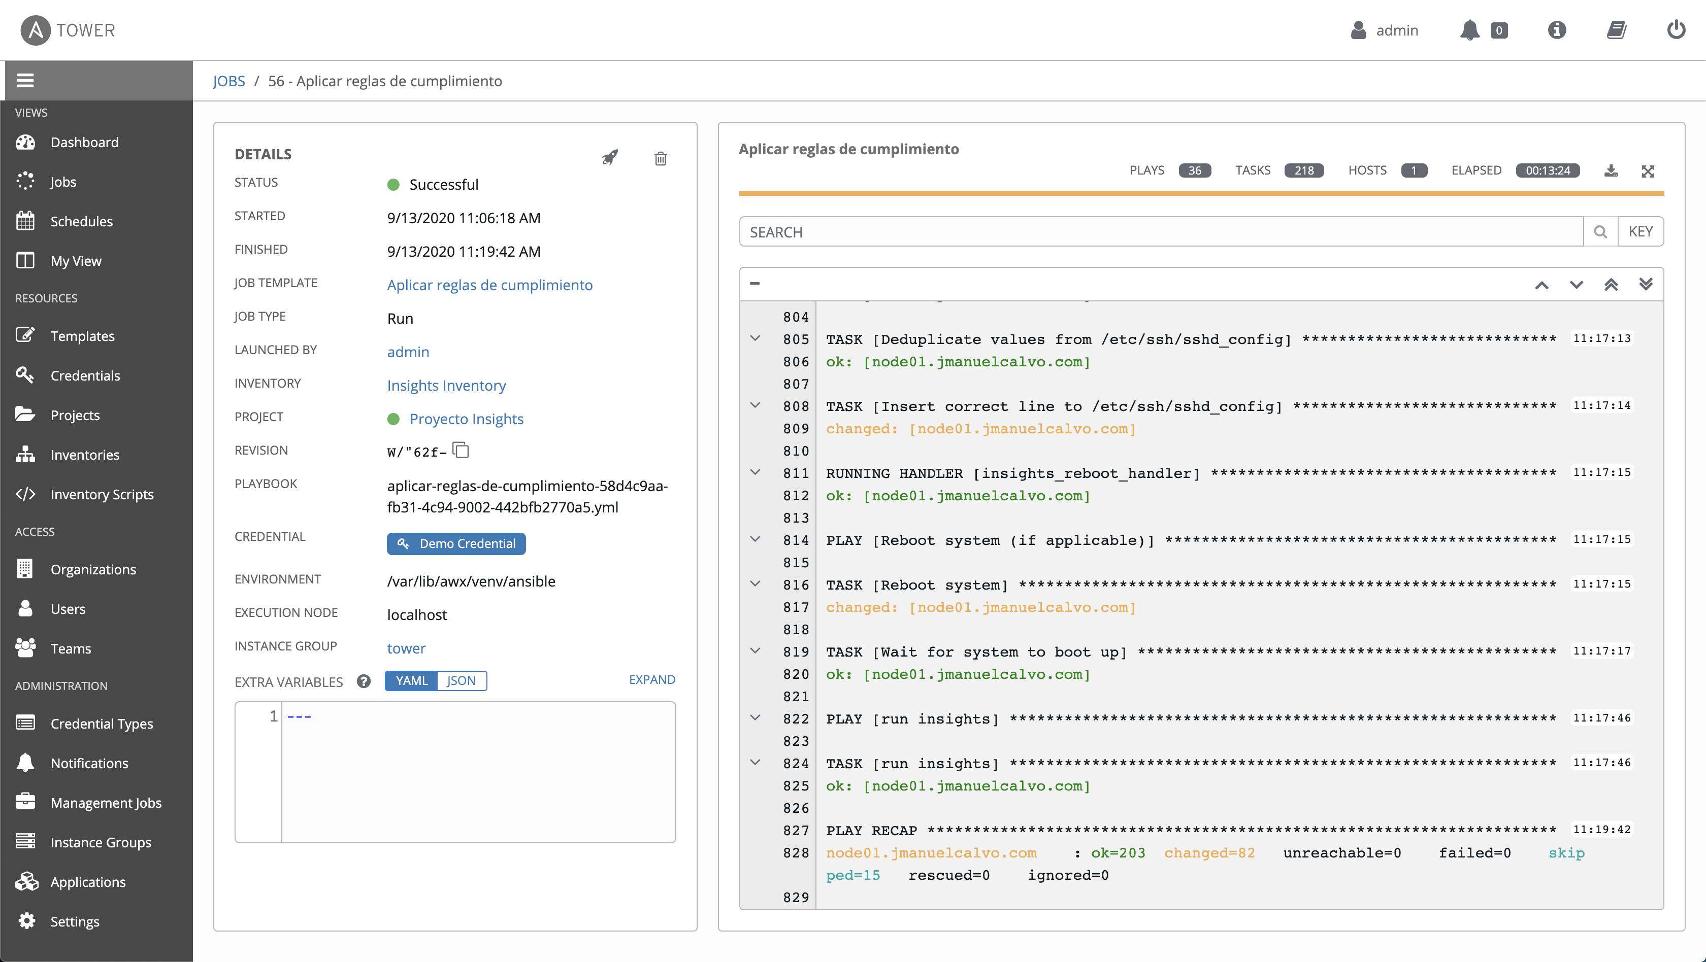Image resolution: width=1706 pixels, height=962 pixels.
Task: Click the logout power icon
Action: tap(1676, 30)
